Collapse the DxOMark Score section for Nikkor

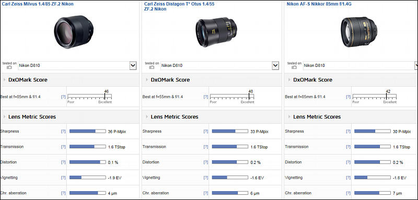[289, 80]
